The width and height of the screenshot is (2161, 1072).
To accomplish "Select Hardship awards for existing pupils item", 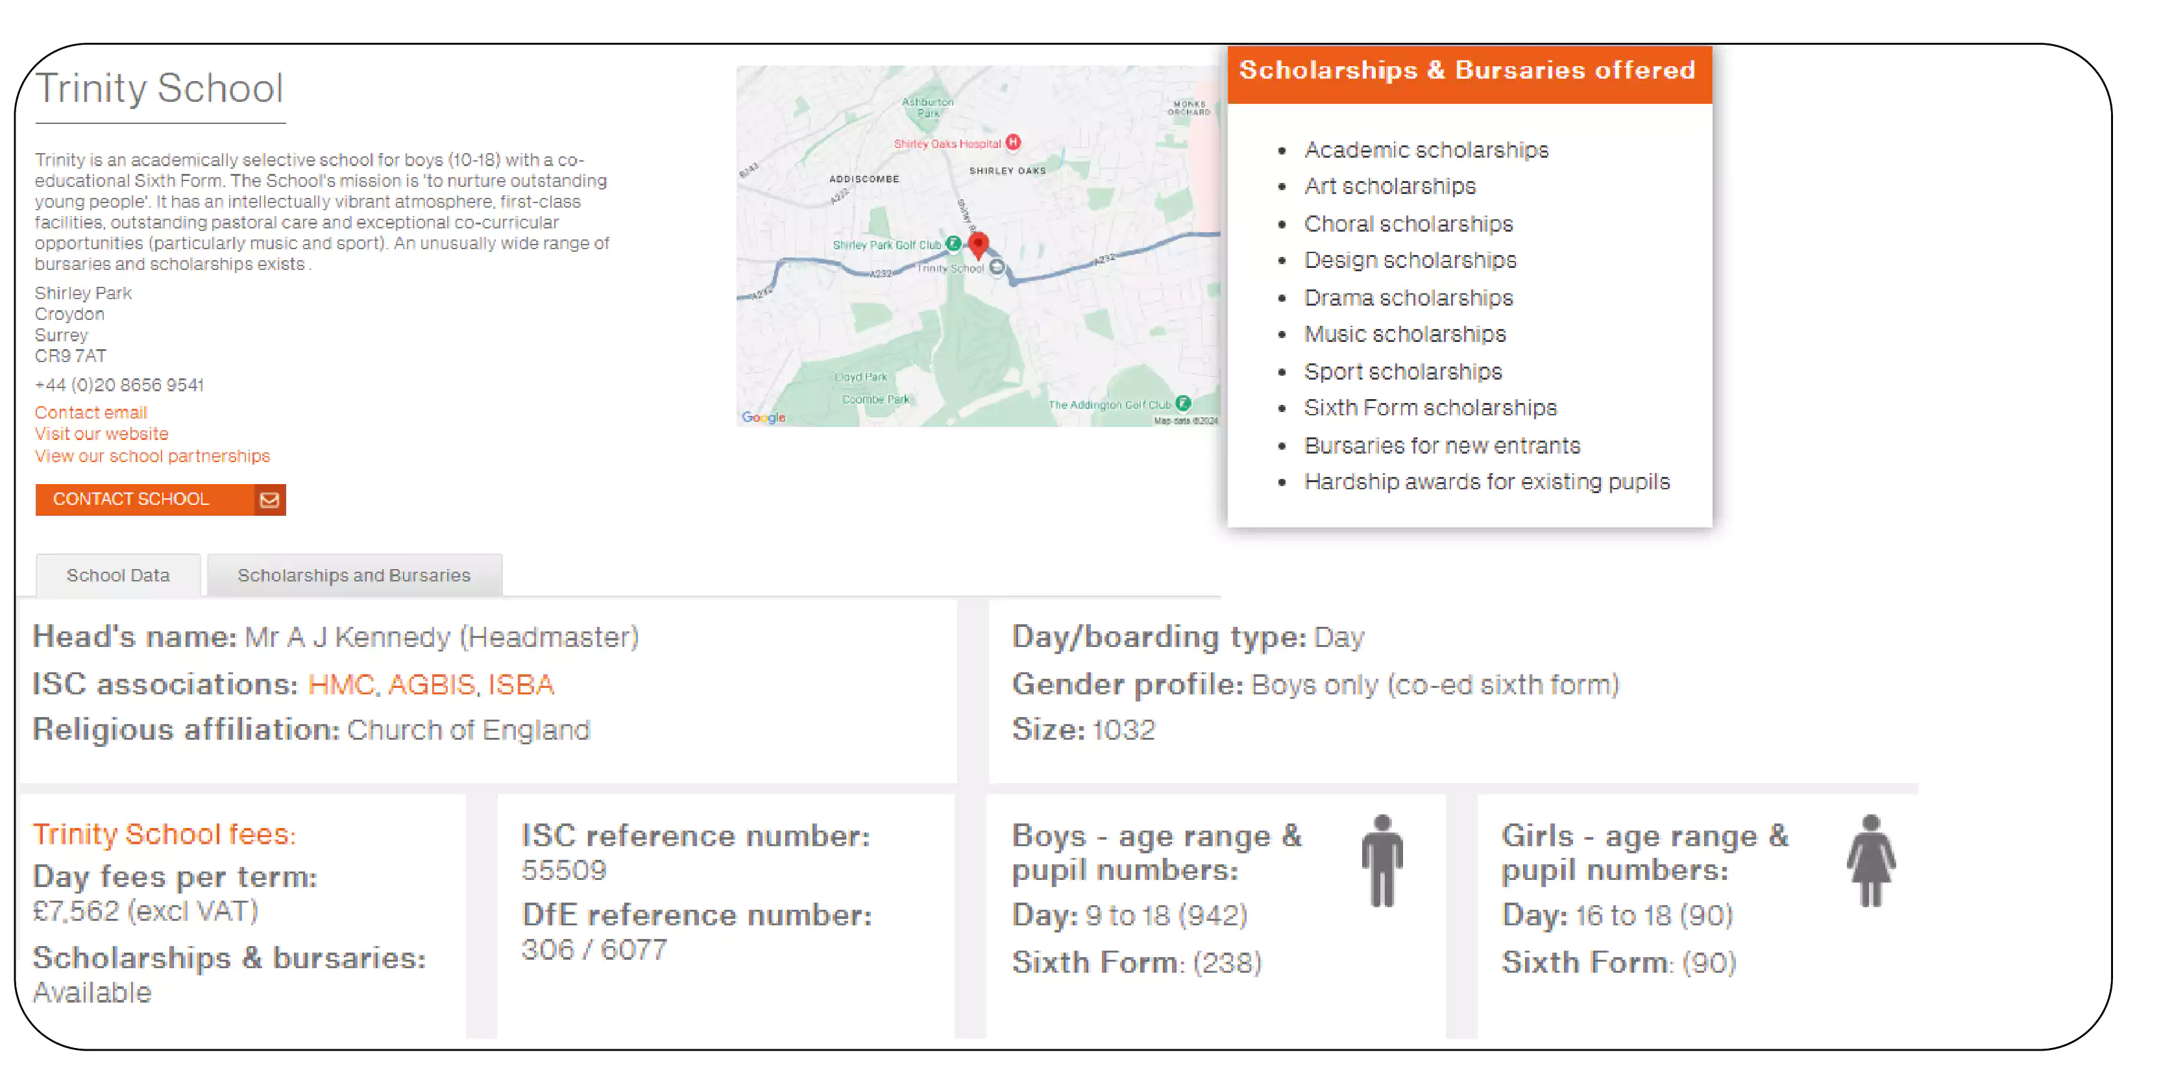I will coord(1487,481).
